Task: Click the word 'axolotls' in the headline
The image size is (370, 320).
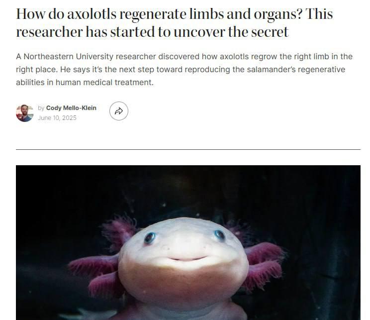Action: (x=92, y=14)
